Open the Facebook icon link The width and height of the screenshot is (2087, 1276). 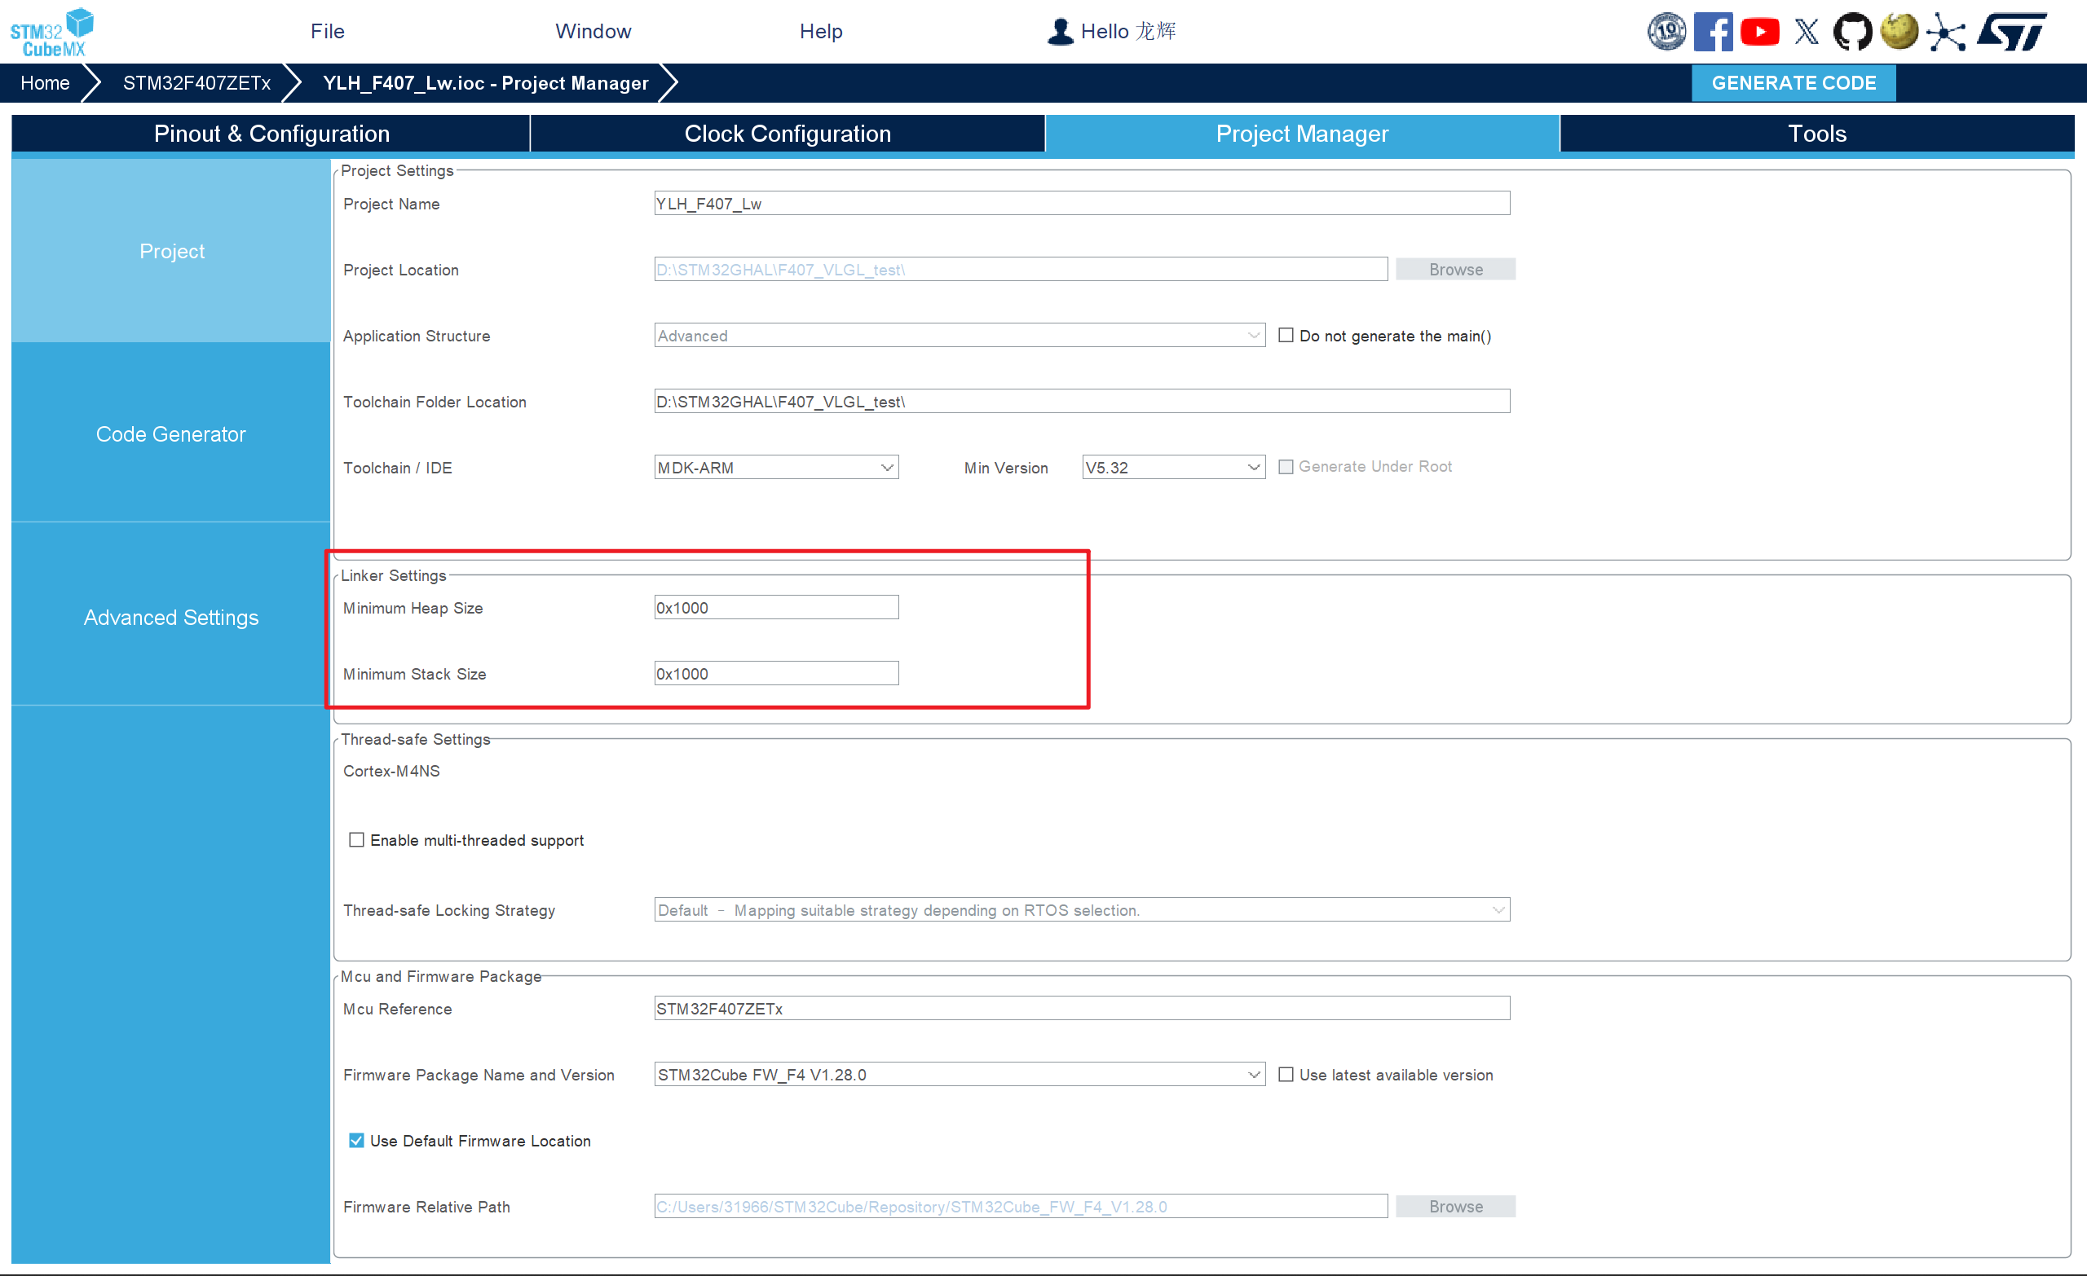click(x=1713, y=32)
